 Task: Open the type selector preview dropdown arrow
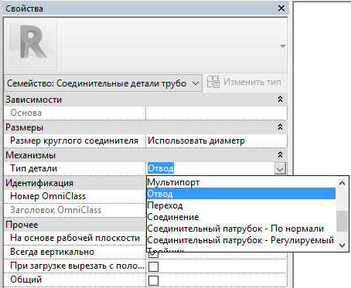click(x=283, y=46)
